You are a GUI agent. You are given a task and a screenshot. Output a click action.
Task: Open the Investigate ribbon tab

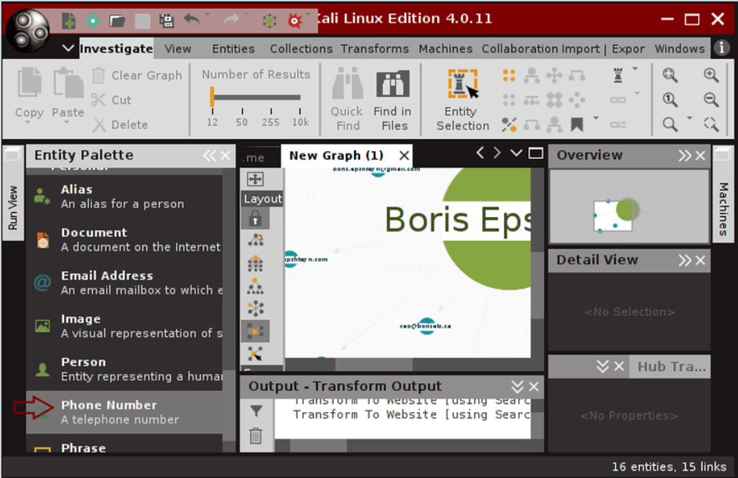116,48
